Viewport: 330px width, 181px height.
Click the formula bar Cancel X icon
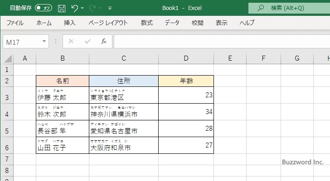(71, 41)
